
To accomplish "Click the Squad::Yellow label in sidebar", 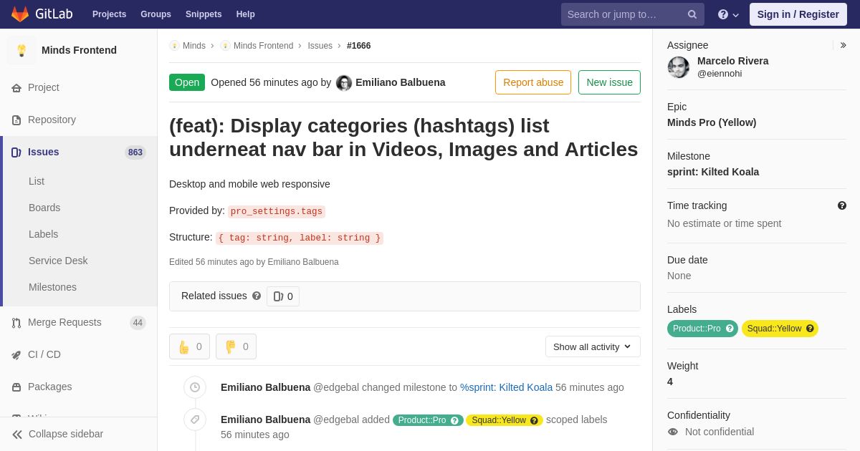I will tap(780, 329).
